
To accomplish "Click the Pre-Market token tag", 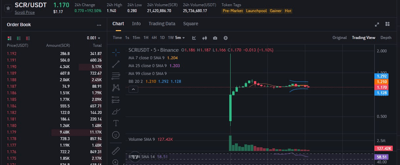I will 233,11.
